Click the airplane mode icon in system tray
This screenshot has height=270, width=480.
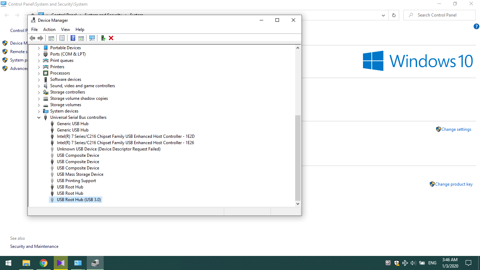(405, 263)
